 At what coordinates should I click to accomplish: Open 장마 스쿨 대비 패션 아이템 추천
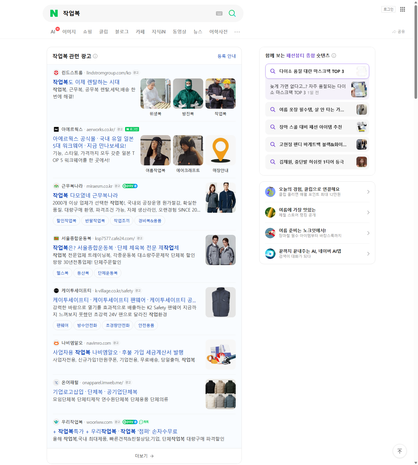[317, 127]
